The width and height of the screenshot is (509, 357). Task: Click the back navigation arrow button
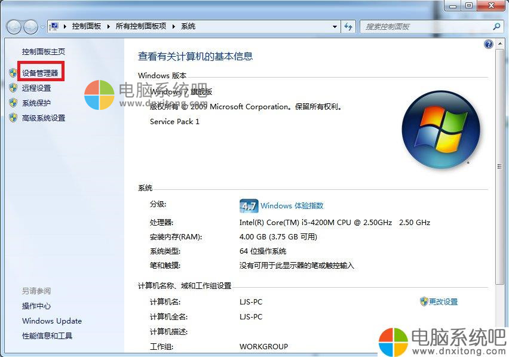pos(14,27)
